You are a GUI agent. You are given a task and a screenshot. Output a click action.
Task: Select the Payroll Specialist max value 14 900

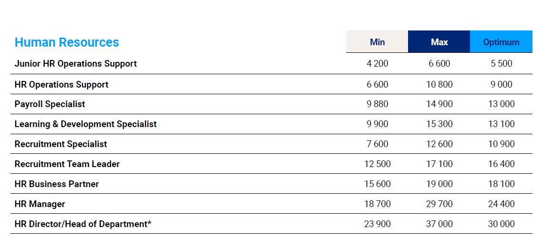[x=440, y=104]
